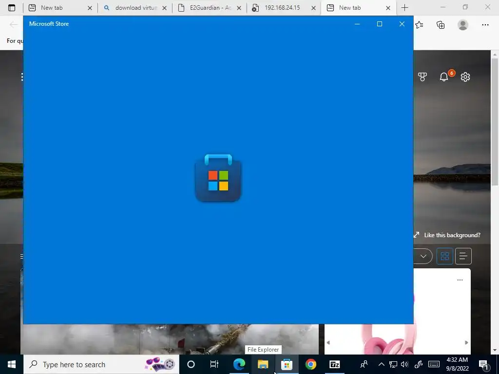Open the ad card more options dots
This screenshot has width=499, height=374.
460,280
